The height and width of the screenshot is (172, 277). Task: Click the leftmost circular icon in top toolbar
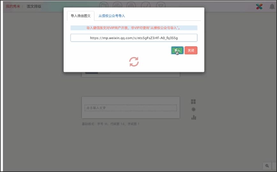point(104,5)
